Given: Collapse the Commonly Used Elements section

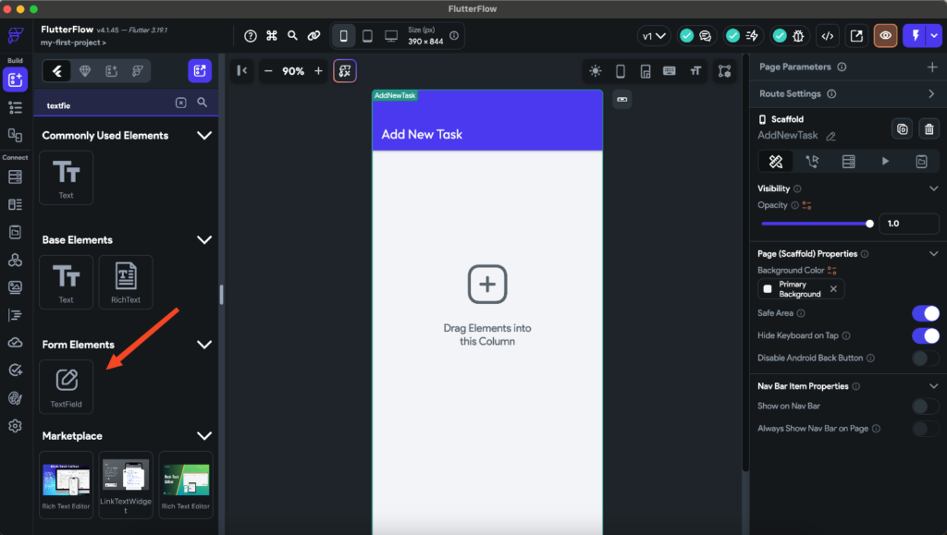Looking at the screenshot, I should (204, 135).
